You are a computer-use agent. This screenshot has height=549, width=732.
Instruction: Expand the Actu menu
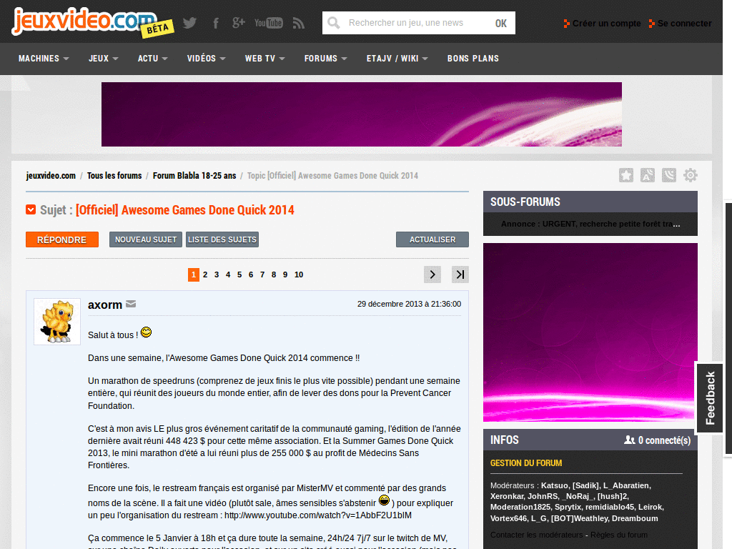tap(153, 59)
